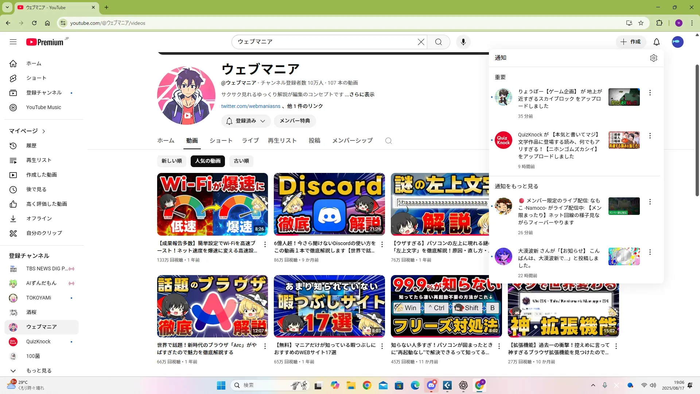The width and height of the screenshot is (700, 394).
Task: Click the メンバー特典 button
Action: (x=295, y=121)
